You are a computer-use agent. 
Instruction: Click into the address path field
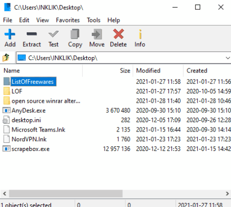123,58
